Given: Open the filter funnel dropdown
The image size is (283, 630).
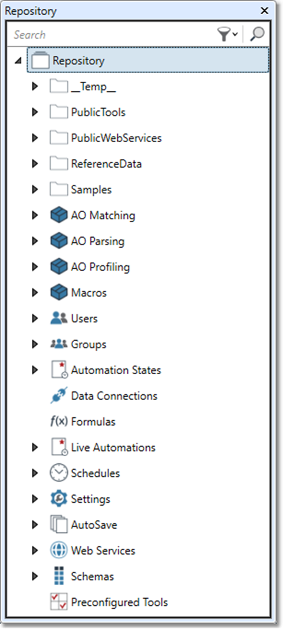Looking at the screenshot, I should 228,35.
